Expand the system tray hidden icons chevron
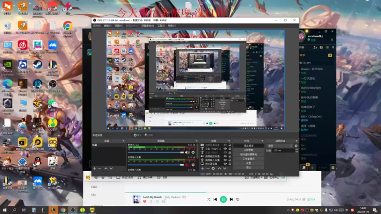This screenshot has width=381, height=214. click(x=288, y=210)
